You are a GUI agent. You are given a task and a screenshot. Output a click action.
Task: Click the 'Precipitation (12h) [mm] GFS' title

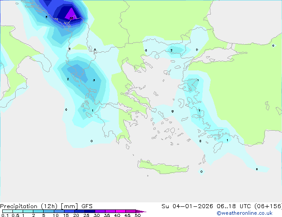[46, 206]
